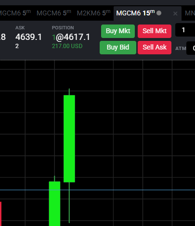The width and height of the screenshot is (195, 226).
Task: Click the ask size value 2
Action: 17,46
